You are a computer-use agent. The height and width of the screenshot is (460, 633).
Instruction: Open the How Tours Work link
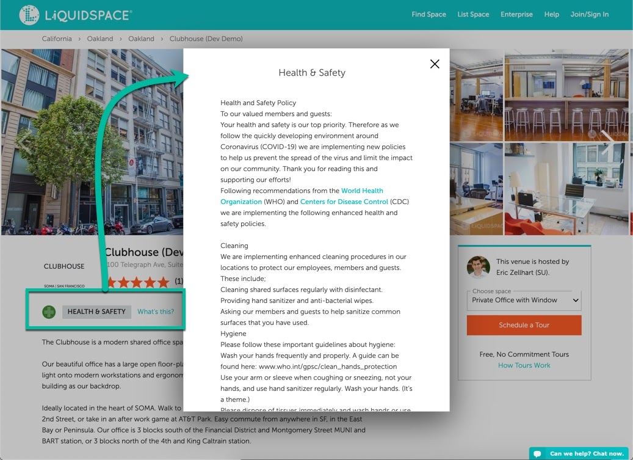524,365
